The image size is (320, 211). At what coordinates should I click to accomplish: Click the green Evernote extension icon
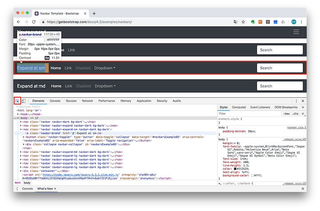(x=252, y=22)
